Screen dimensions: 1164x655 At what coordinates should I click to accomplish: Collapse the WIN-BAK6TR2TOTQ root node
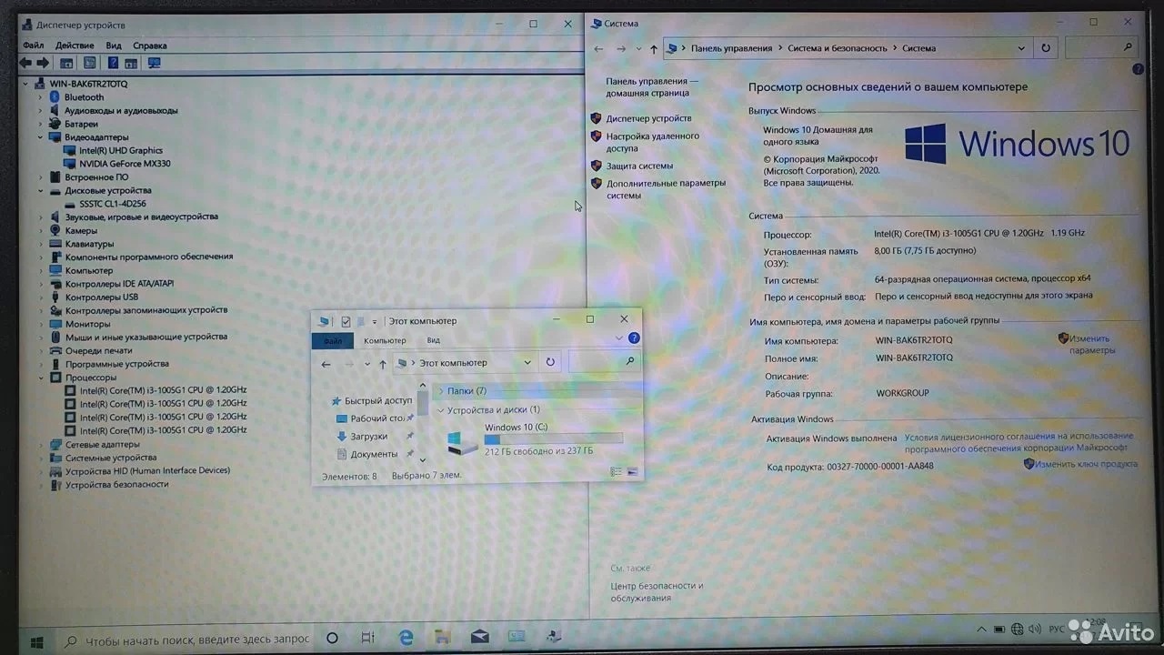click(26, 84)
